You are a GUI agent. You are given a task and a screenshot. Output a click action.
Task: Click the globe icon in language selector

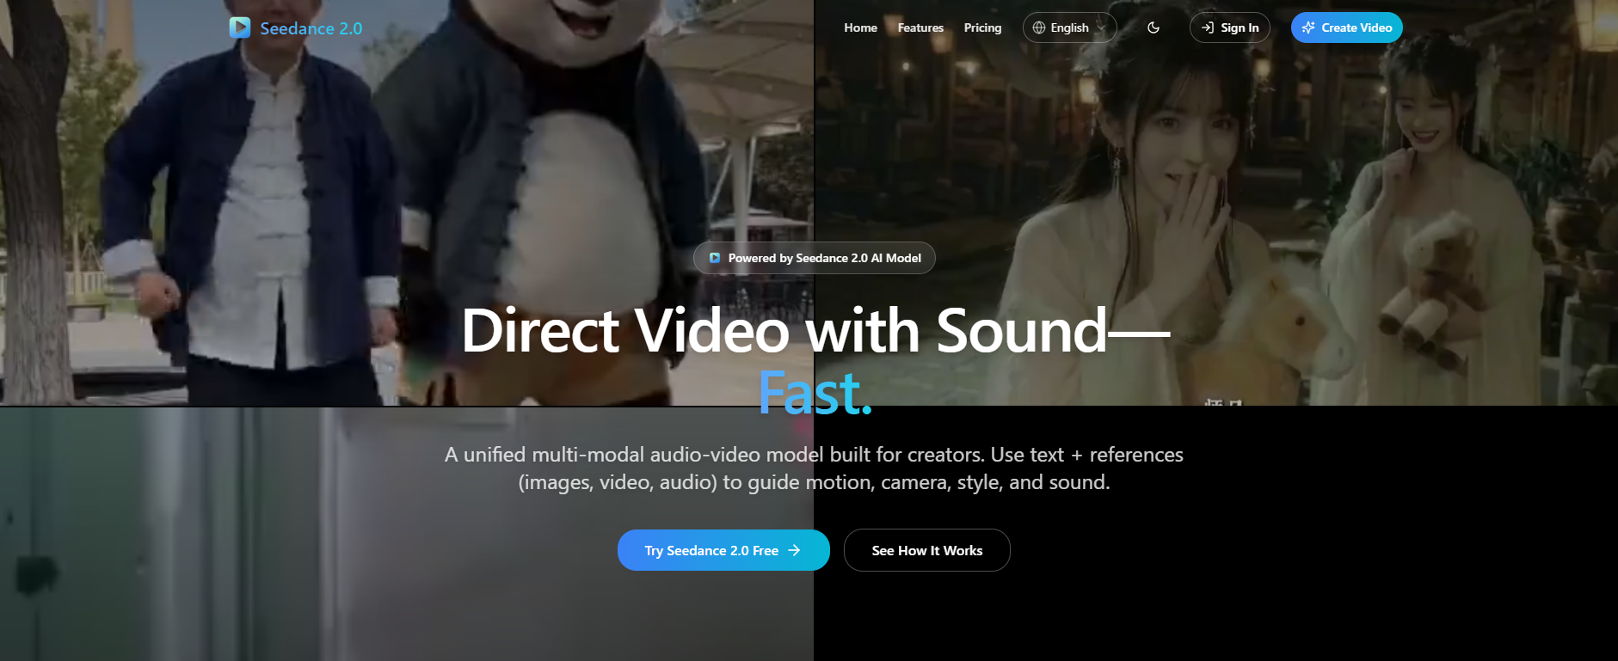[x=1039, y=28]
